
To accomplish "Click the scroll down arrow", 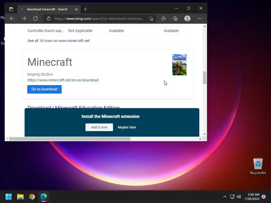I will coord(205,134).
